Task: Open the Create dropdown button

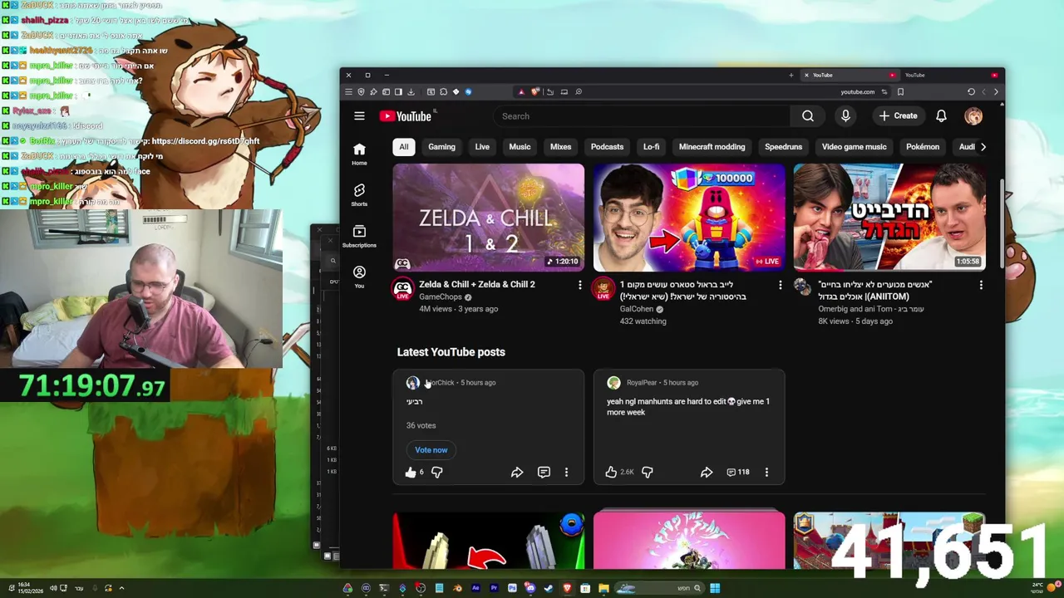Action: tap(898, 116)
